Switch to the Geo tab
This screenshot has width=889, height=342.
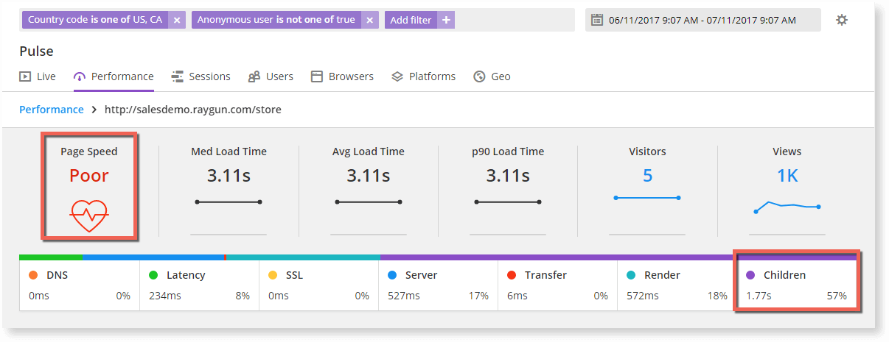492,76
